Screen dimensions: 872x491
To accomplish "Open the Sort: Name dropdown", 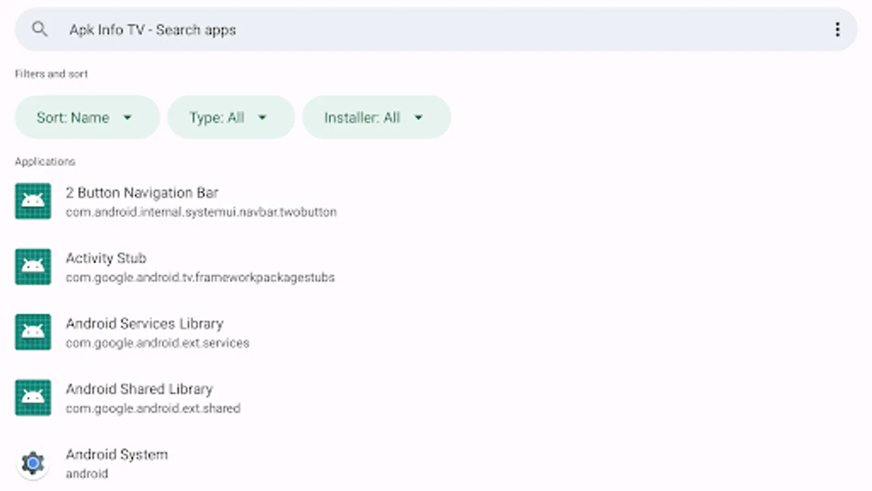I will [x=87, y=117].
